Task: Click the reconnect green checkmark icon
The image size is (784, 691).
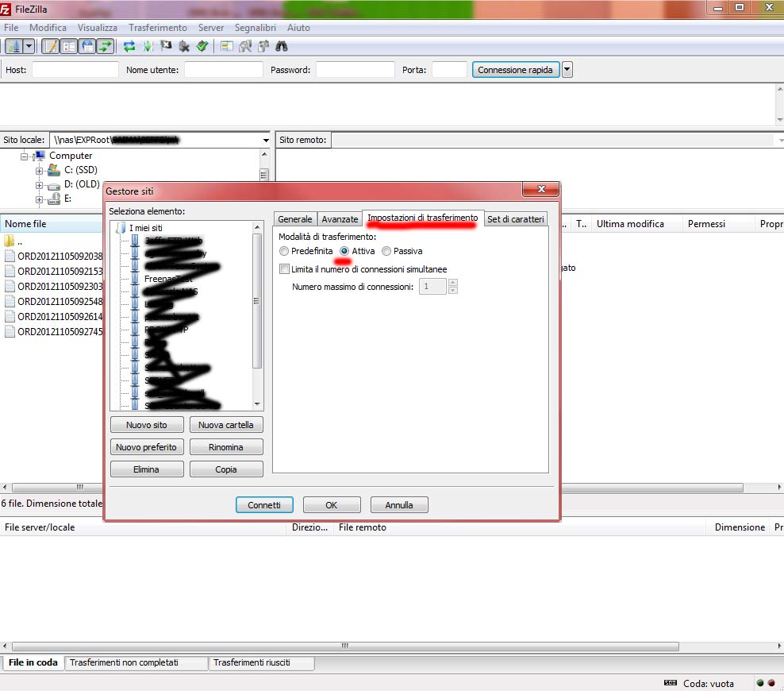Action: point(202,47)
